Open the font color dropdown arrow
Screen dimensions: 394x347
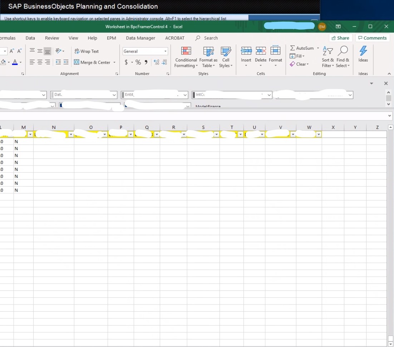(x=21, y=62)
